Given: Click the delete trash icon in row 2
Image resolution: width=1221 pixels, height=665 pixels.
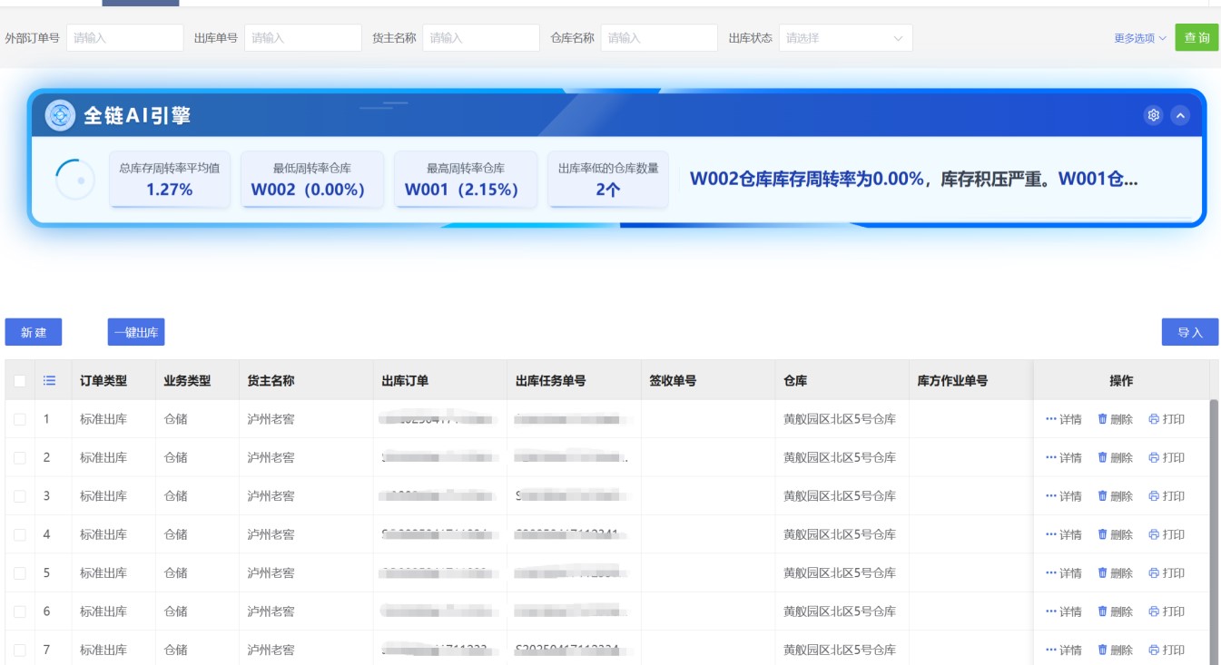Looking at the screenshot, I should click(x=1103, y=457).
